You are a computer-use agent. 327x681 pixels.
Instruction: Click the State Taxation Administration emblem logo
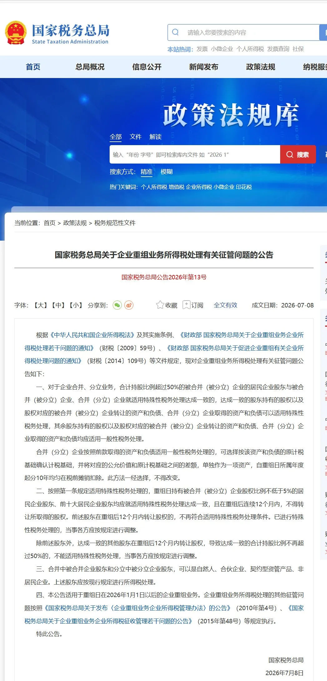(x=15, y=32)
